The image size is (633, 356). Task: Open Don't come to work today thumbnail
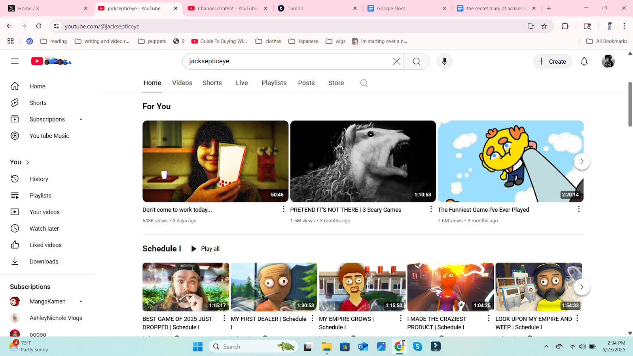click(x=215, y=161)
